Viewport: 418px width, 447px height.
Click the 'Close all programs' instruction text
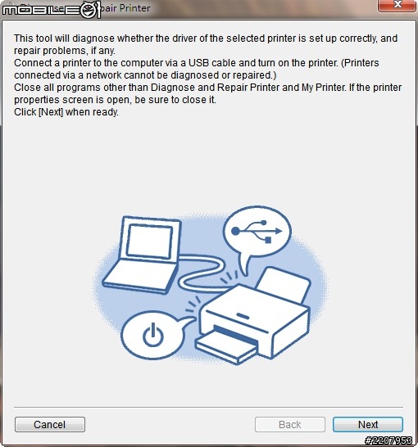click(207, 93)
